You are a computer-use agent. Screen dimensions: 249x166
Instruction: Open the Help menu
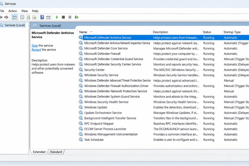pyautogui.click(x=35, y=11)
